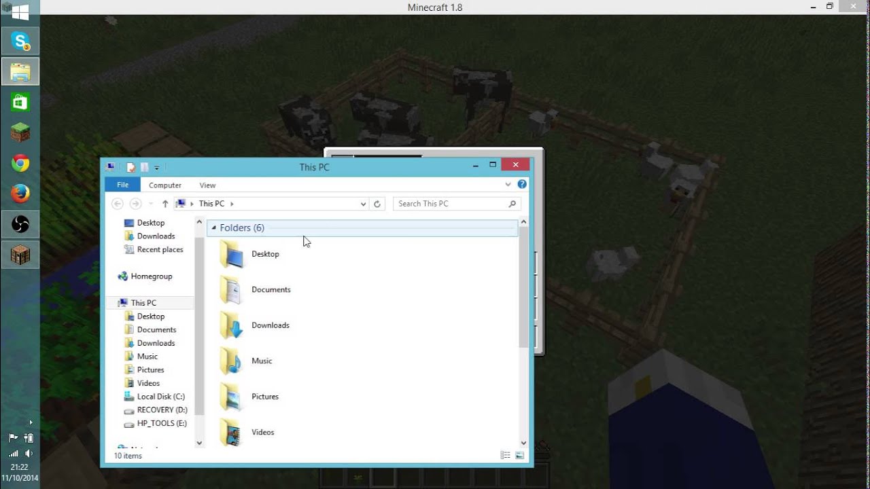Open recent locations dropdown arrow
870x489 pixels.
pyautogui.click(x=150, y=204)
